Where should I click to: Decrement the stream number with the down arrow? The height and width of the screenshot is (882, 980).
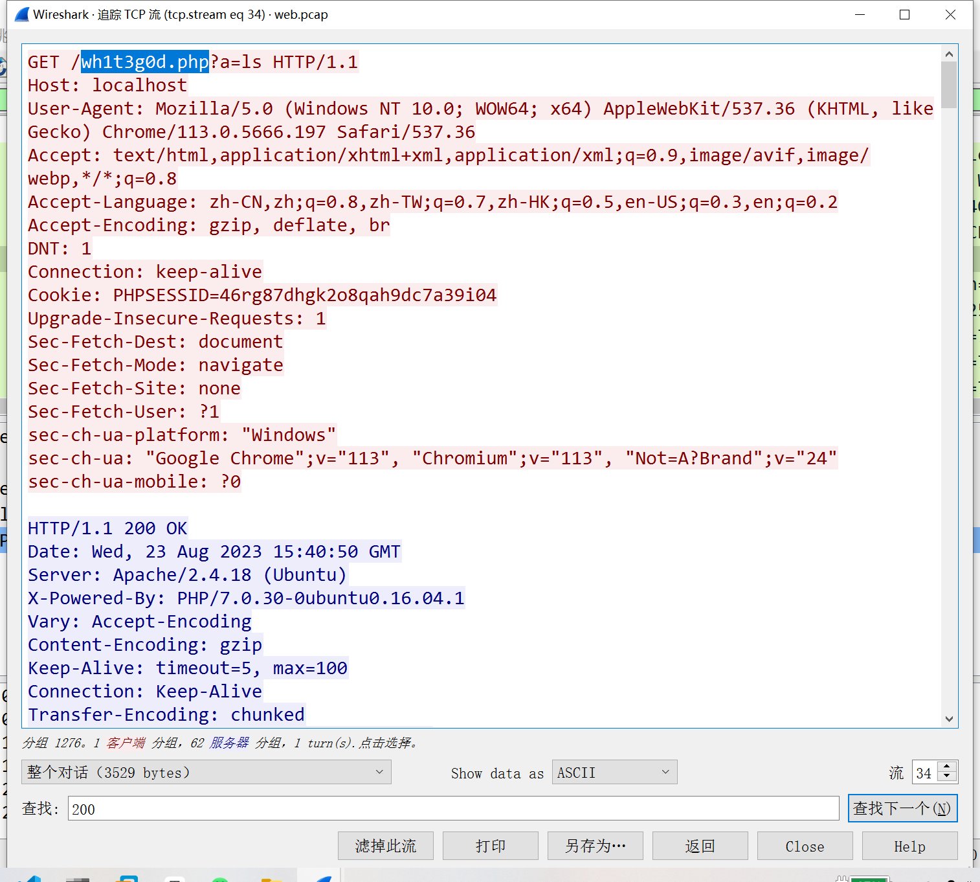click(x=947, y=777)
